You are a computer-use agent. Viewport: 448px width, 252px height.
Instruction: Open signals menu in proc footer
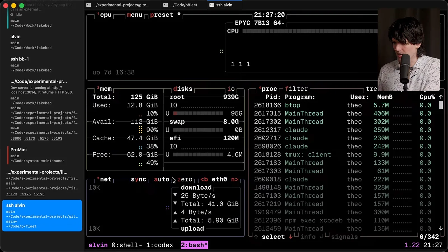tap(344, 237)
